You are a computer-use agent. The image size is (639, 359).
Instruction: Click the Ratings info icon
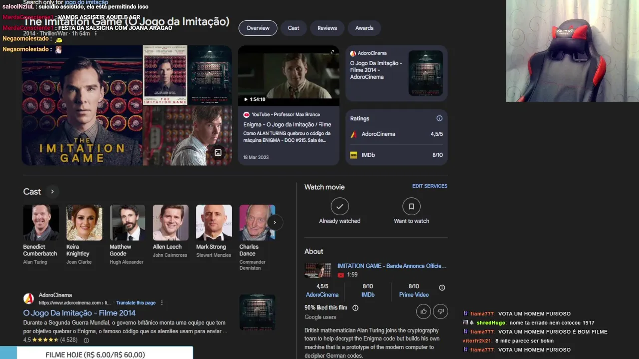(x=439, y=118)
